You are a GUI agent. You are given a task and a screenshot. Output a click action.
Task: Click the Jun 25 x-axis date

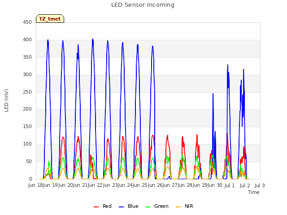tap(140, 185)
